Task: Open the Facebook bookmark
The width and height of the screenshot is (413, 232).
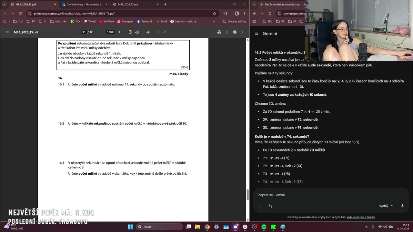Action: pos(145,22)
